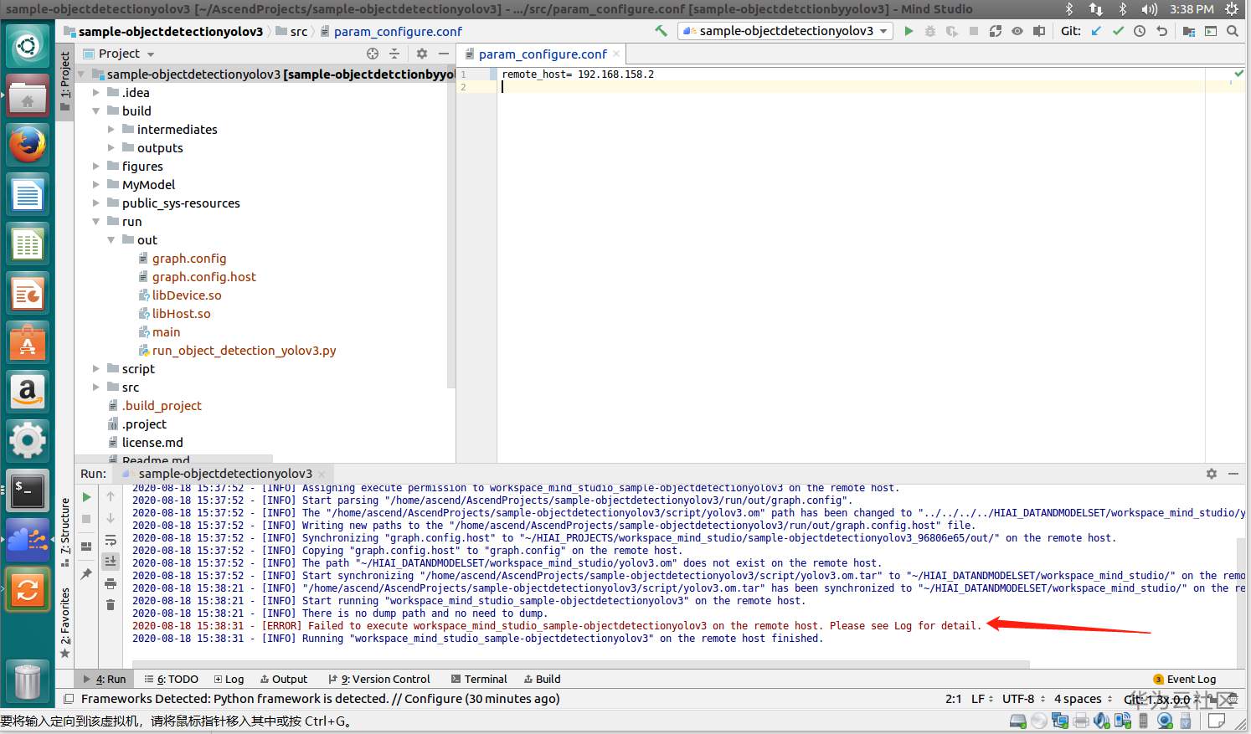Select libHost.so file

182,314
